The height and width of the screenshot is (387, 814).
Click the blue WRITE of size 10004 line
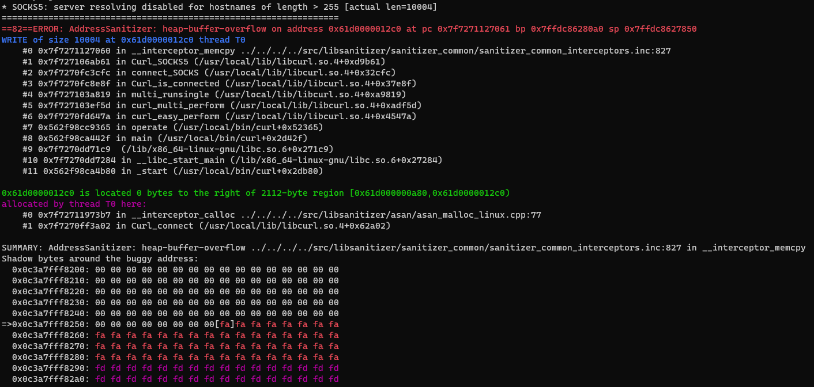click(x=123, y=40)
